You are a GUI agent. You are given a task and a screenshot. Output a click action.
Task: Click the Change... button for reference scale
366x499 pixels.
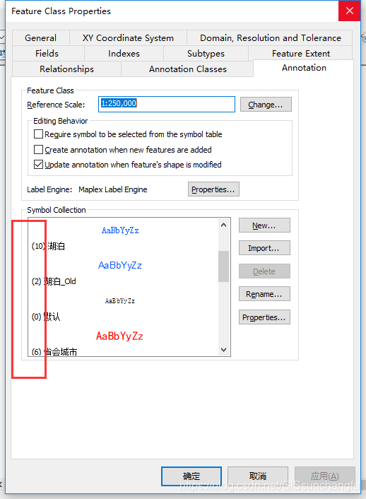(266, 105)
